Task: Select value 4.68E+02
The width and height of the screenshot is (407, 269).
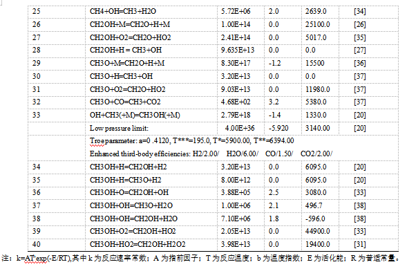Action: pyautogui.click(x=236, y=102)
